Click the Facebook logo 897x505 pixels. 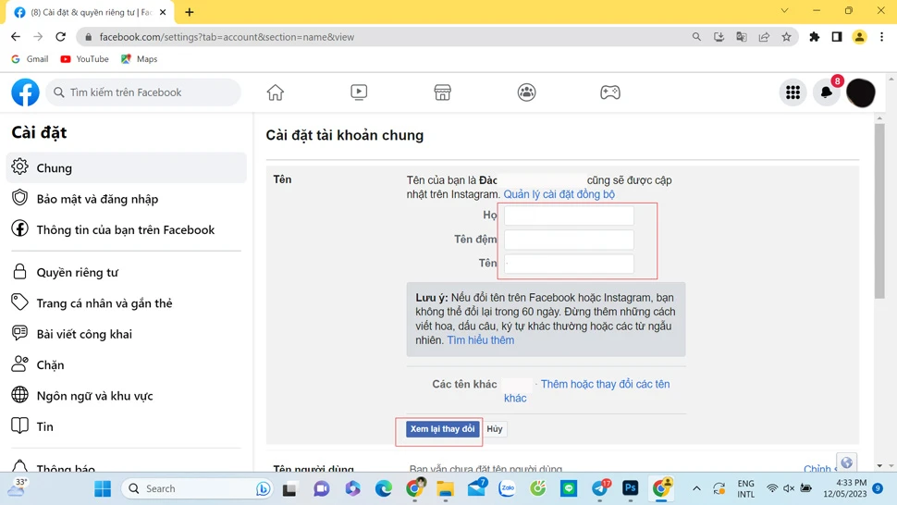(x=25, y=92)
